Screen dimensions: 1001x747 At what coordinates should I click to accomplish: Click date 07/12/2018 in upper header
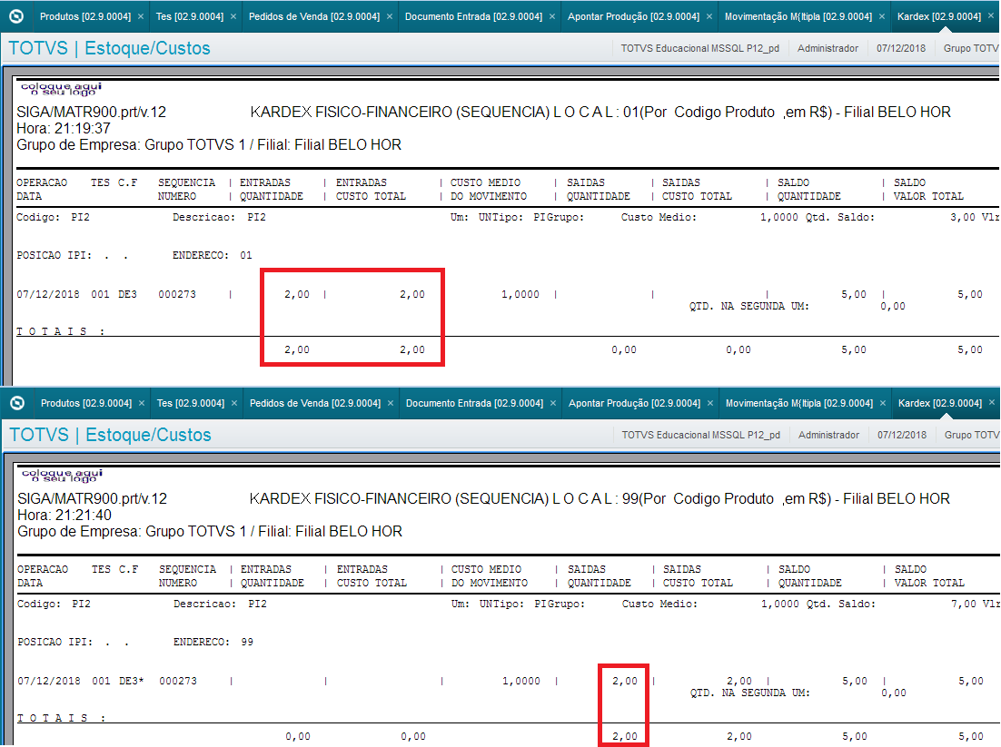901,48
